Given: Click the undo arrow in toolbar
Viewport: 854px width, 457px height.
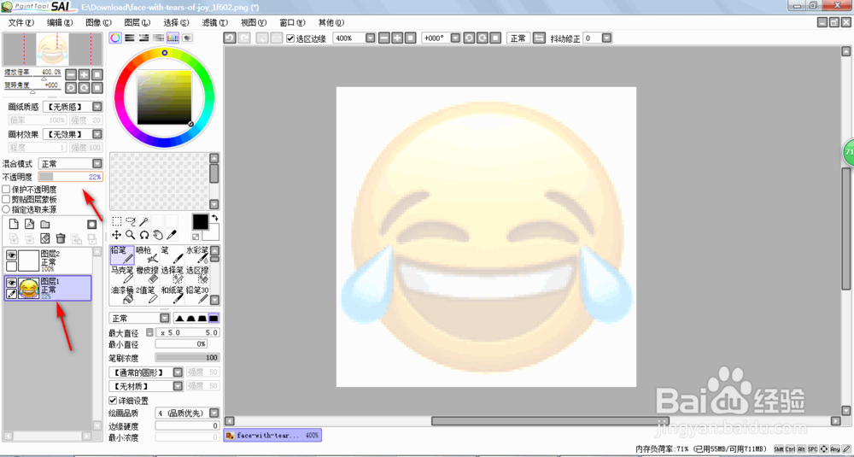Looking at the screenshot, I should (x=230, y=38).
